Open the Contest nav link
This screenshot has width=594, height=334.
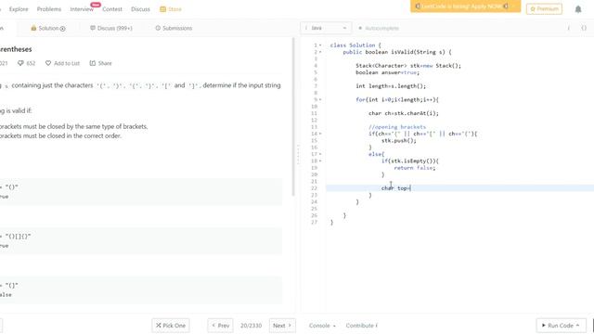(x=112, y=9)
